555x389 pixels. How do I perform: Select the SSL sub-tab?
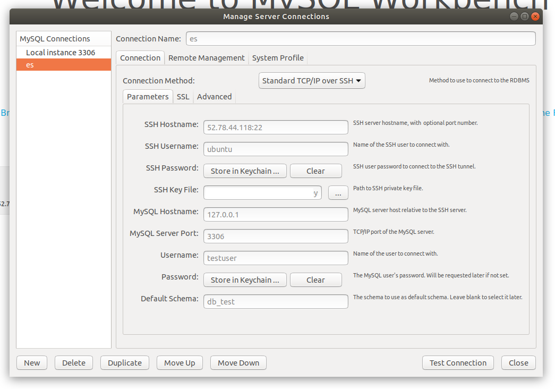pyautogui.click(x=183, y=97)
